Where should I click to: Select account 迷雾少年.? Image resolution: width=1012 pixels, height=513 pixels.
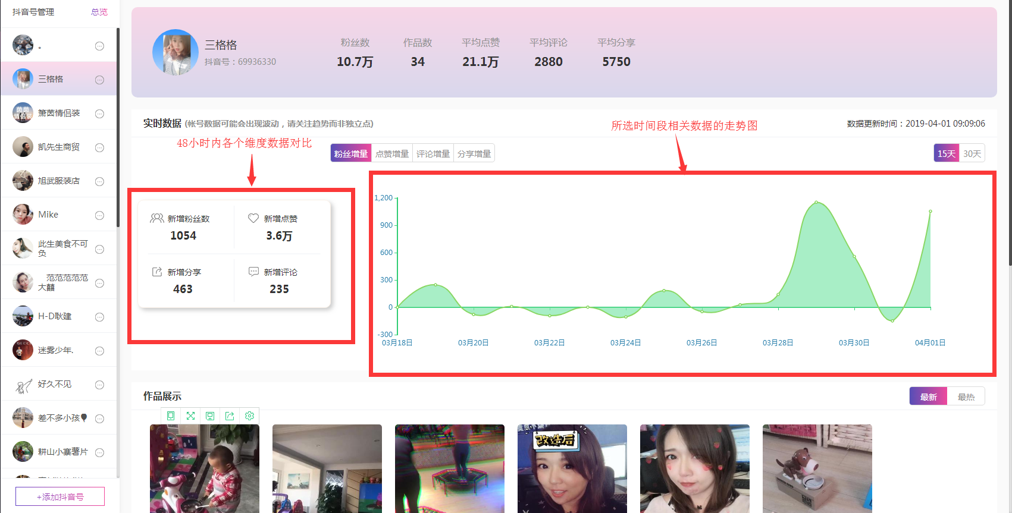tap(58, 350)
